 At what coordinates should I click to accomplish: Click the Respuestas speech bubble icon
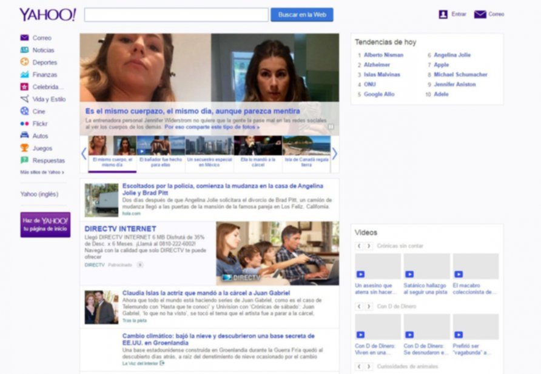pyautogui.click(x=24, y=160)
